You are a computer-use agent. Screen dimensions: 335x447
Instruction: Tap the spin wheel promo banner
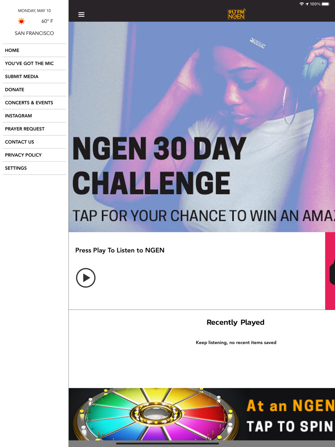[202, 414]
